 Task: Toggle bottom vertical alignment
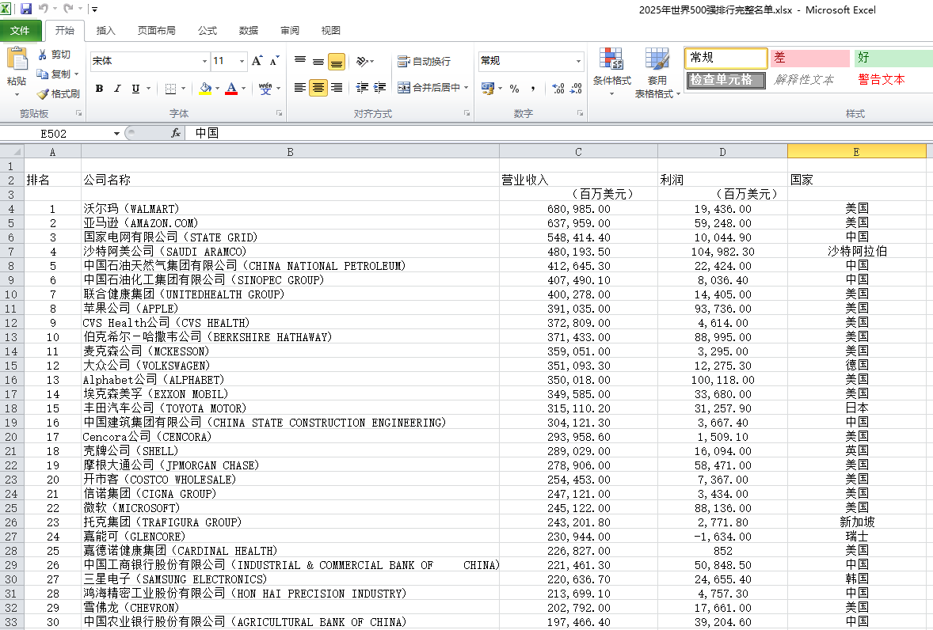[336, 61]
